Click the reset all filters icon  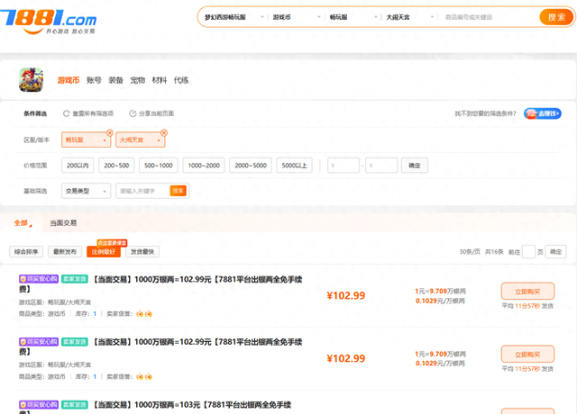click(x=67, y=113)
